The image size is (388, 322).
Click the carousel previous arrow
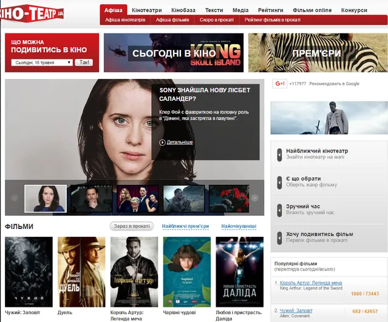pos(15,198)
